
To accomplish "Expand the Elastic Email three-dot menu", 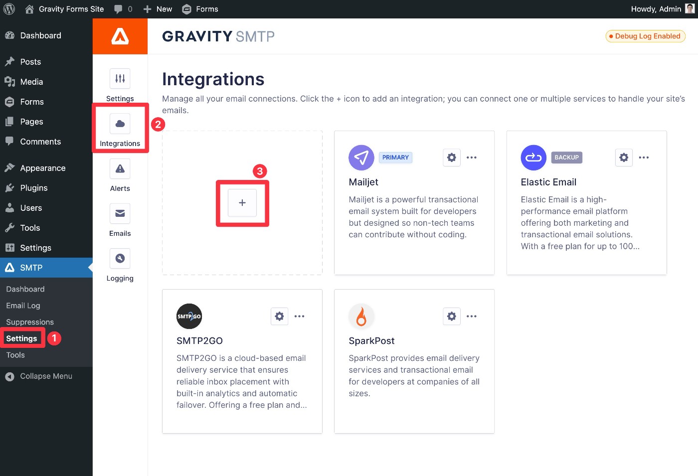I will [644, 158].
